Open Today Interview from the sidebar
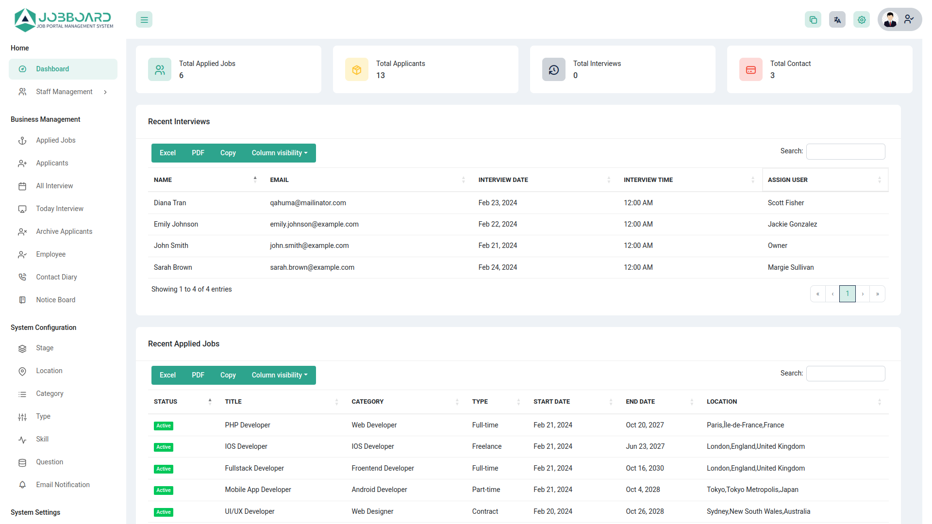932x524 pixels. (59, 208)
